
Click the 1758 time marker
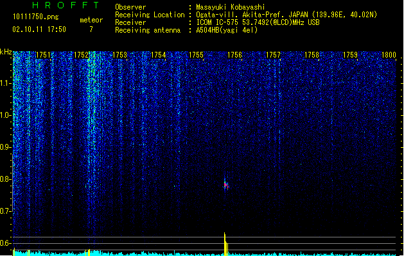[x=312, y=55]
